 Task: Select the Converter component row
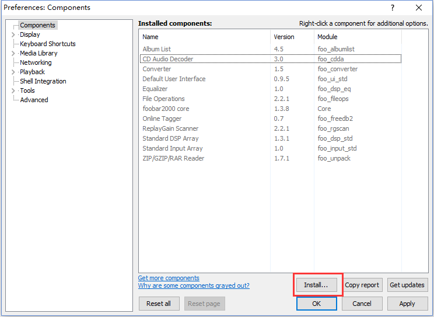point(271,69)
